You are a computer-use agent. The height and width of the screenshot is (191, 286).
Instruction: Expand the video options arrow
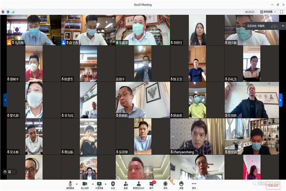tap(91, 183)
